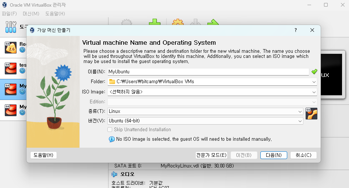349x188 pixels.
Task: Click the VM preview thumbnail behind dialog
Action: (331, 74)
